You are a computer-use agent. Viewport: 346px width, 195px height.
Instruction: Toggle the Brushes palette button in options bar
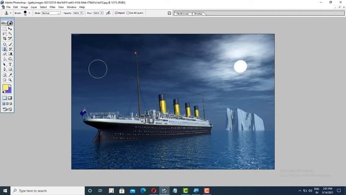pyautogui.click(x=169, y=13)
